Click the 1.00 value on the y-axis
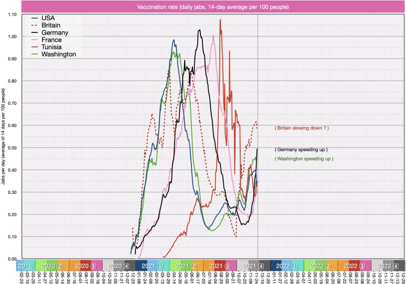 click(12, 36)
